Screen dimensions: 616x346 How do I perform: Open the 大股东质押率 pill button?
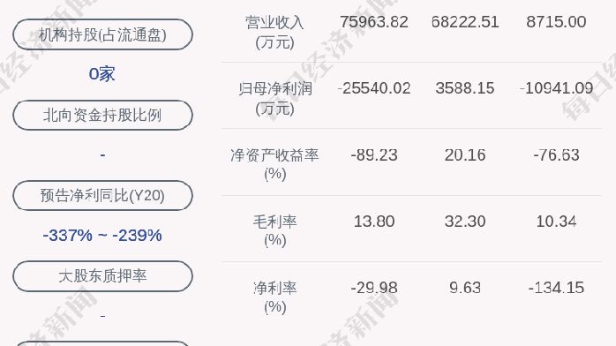point(102,275)
